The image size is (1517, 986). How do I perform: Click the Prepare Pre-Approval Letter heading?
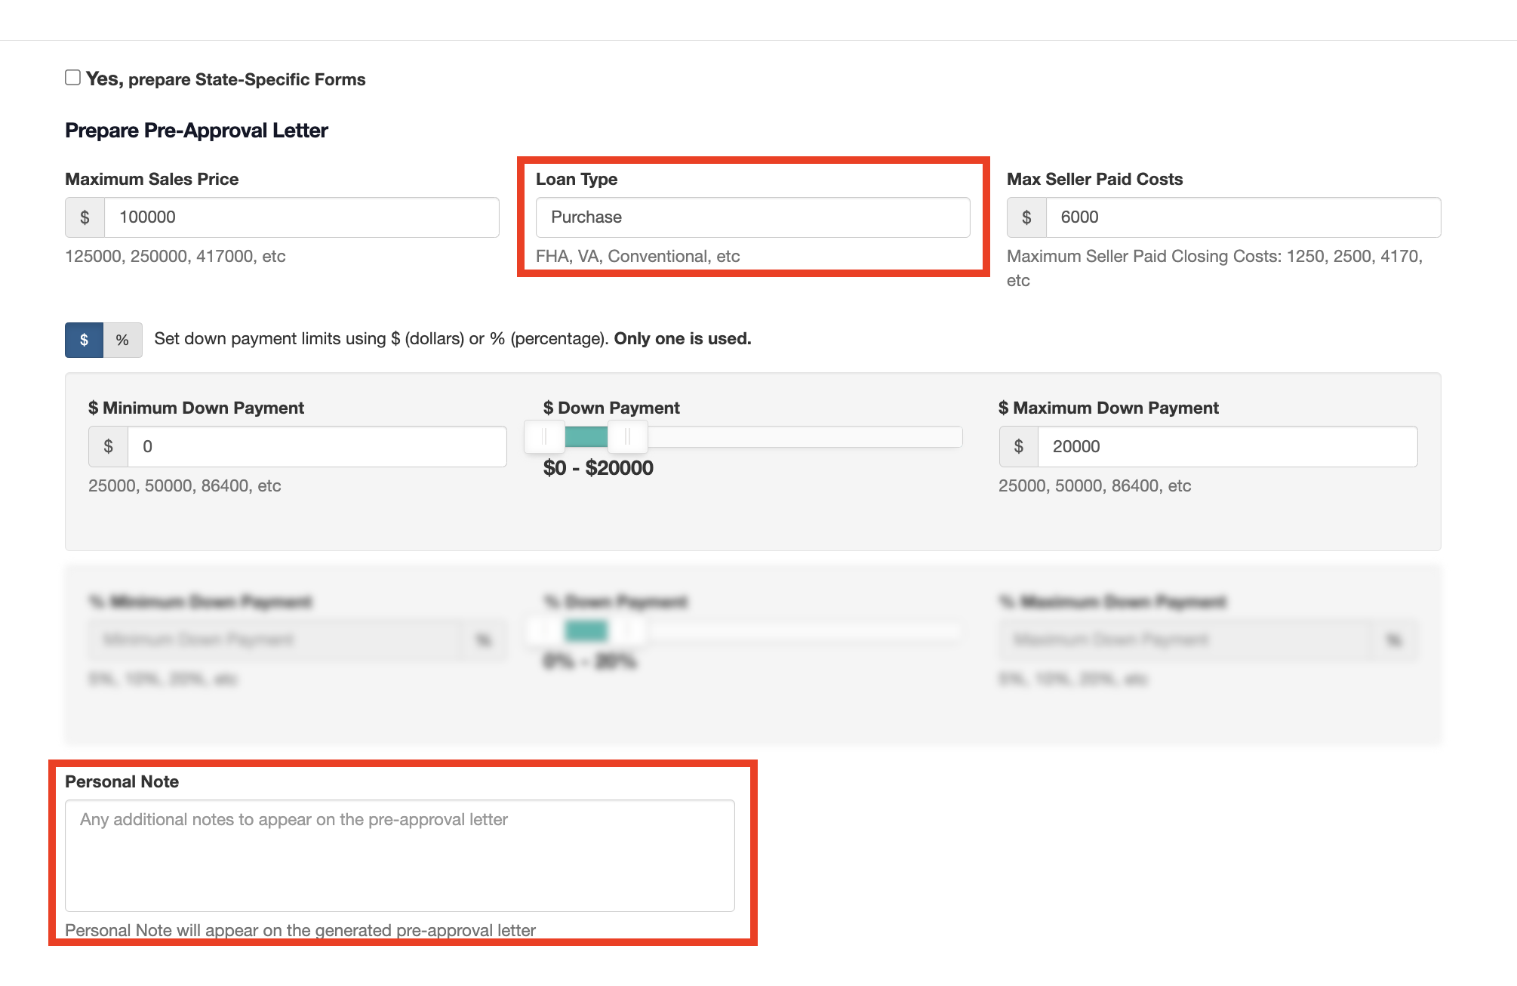[x=196, y=131]
